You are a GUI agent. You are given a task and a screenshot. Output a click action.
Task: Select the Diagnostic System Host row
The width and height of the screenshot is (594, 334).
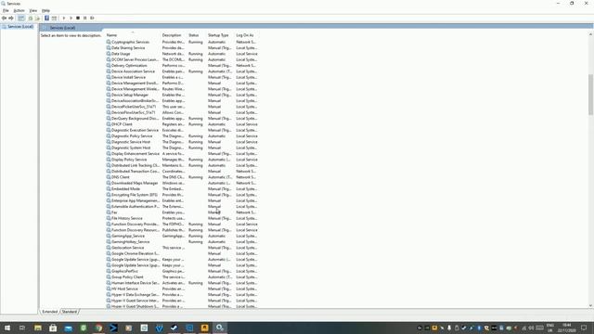(x=182, y=148)
